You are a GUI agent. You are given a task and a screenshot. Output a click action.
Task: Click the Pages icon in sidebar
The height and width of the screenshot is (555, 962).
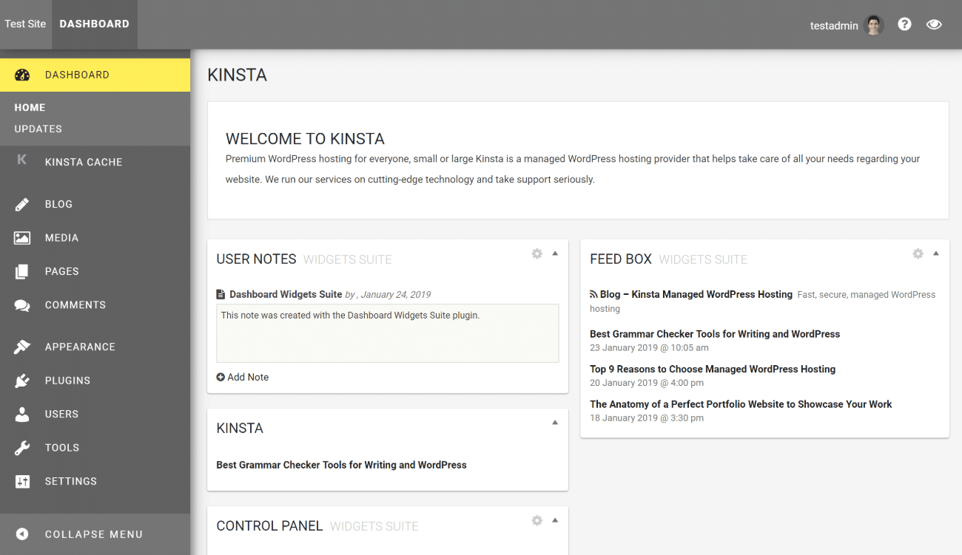tap(21, 271)
